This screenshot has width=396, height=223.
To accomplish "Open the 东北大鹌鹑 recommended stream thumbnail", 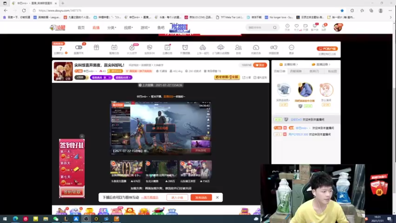I will (161, 169).
